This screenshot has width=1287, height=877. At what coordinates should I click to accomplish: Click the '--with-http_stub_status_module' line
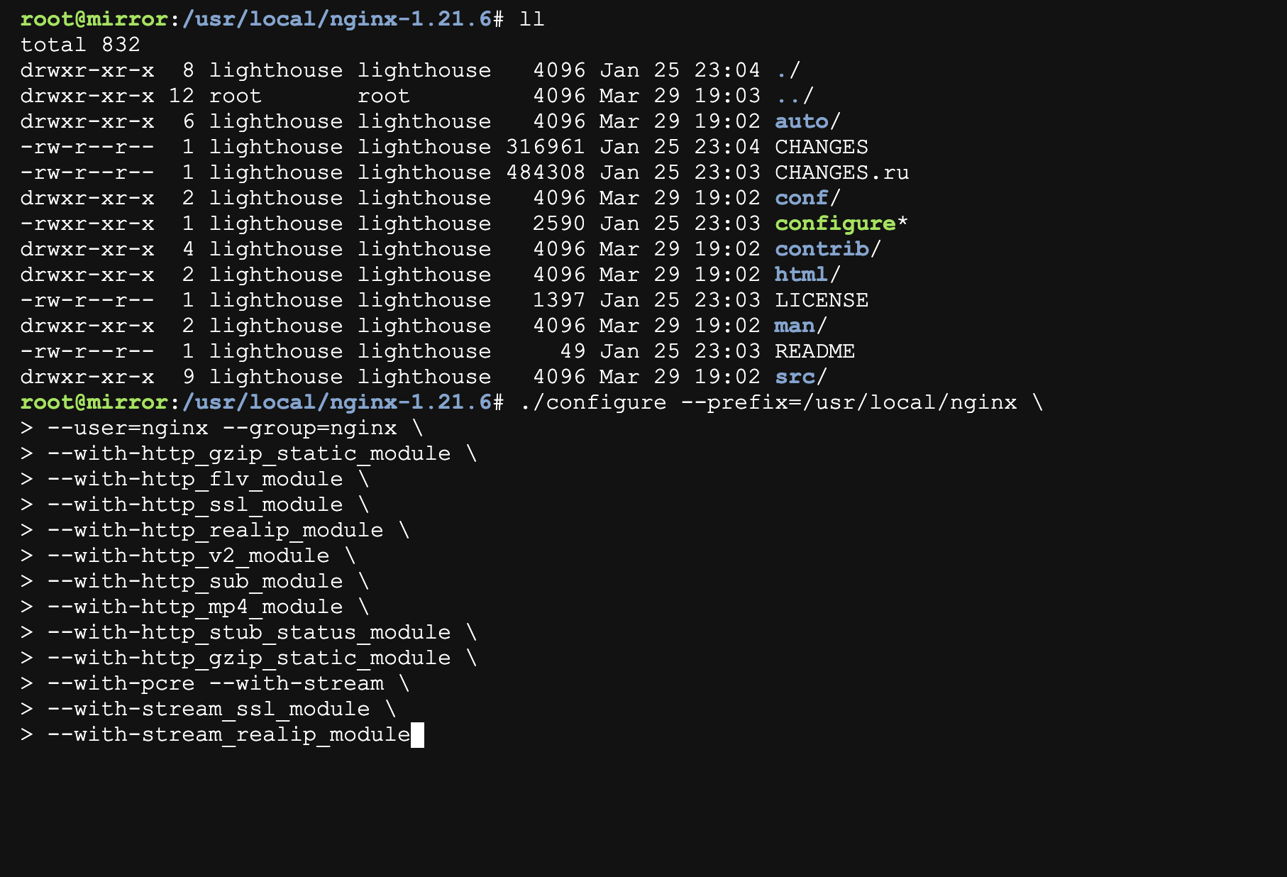(x=249, y=632)
